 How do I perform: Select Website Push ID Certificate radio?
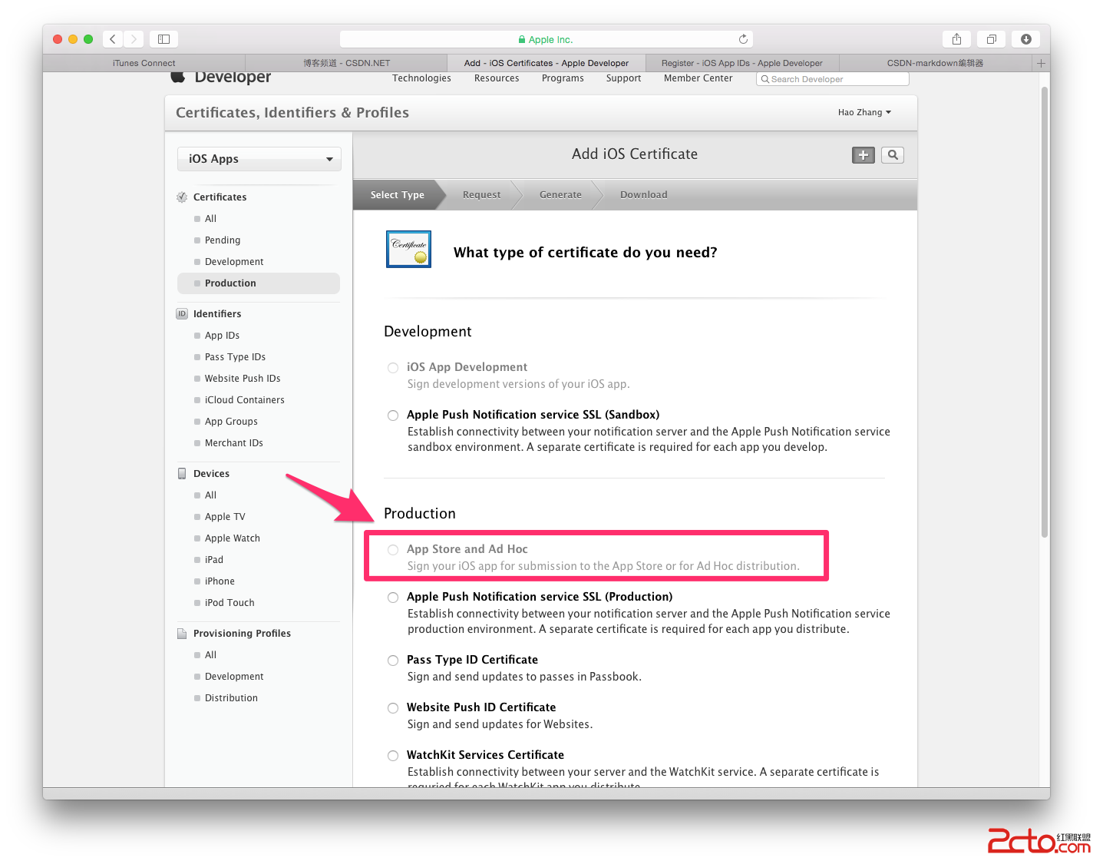(x=393, y=708)
